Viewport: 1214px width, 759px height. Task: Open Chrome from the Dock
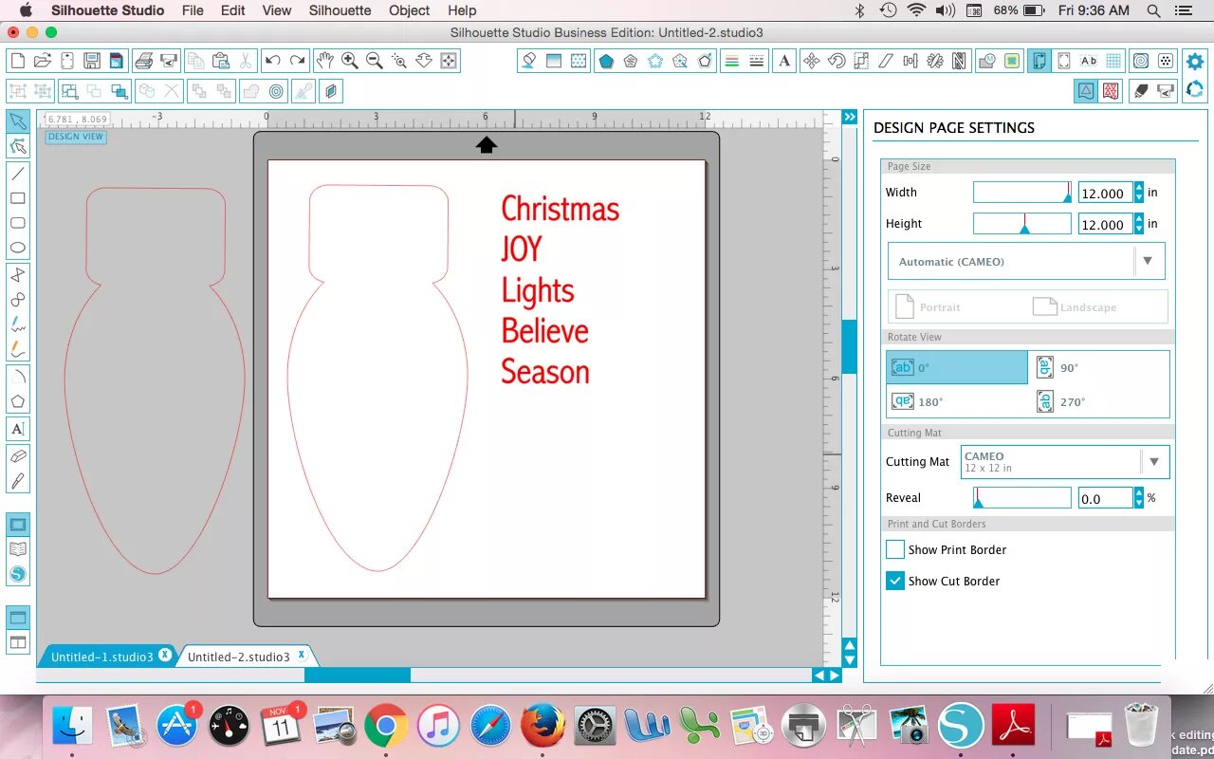point(386,727)
